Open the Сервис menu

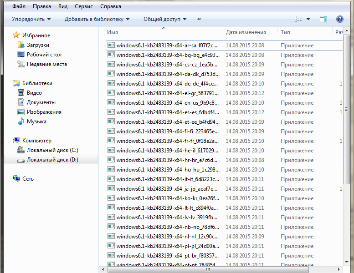84,6
